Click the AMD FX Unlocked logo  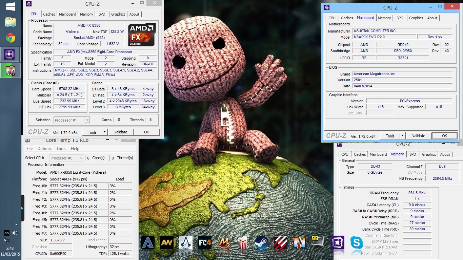(x=142, y=35)
